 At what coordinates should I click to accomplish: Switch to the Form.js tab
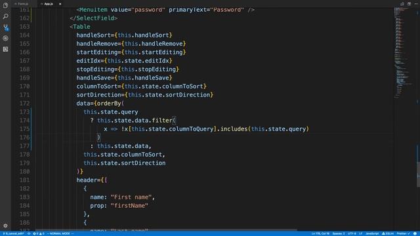pyautogui.click(x=23, y=4)
